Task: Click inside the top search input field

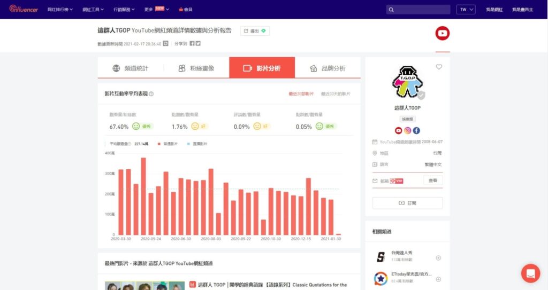Action: (x=421, y=10)
